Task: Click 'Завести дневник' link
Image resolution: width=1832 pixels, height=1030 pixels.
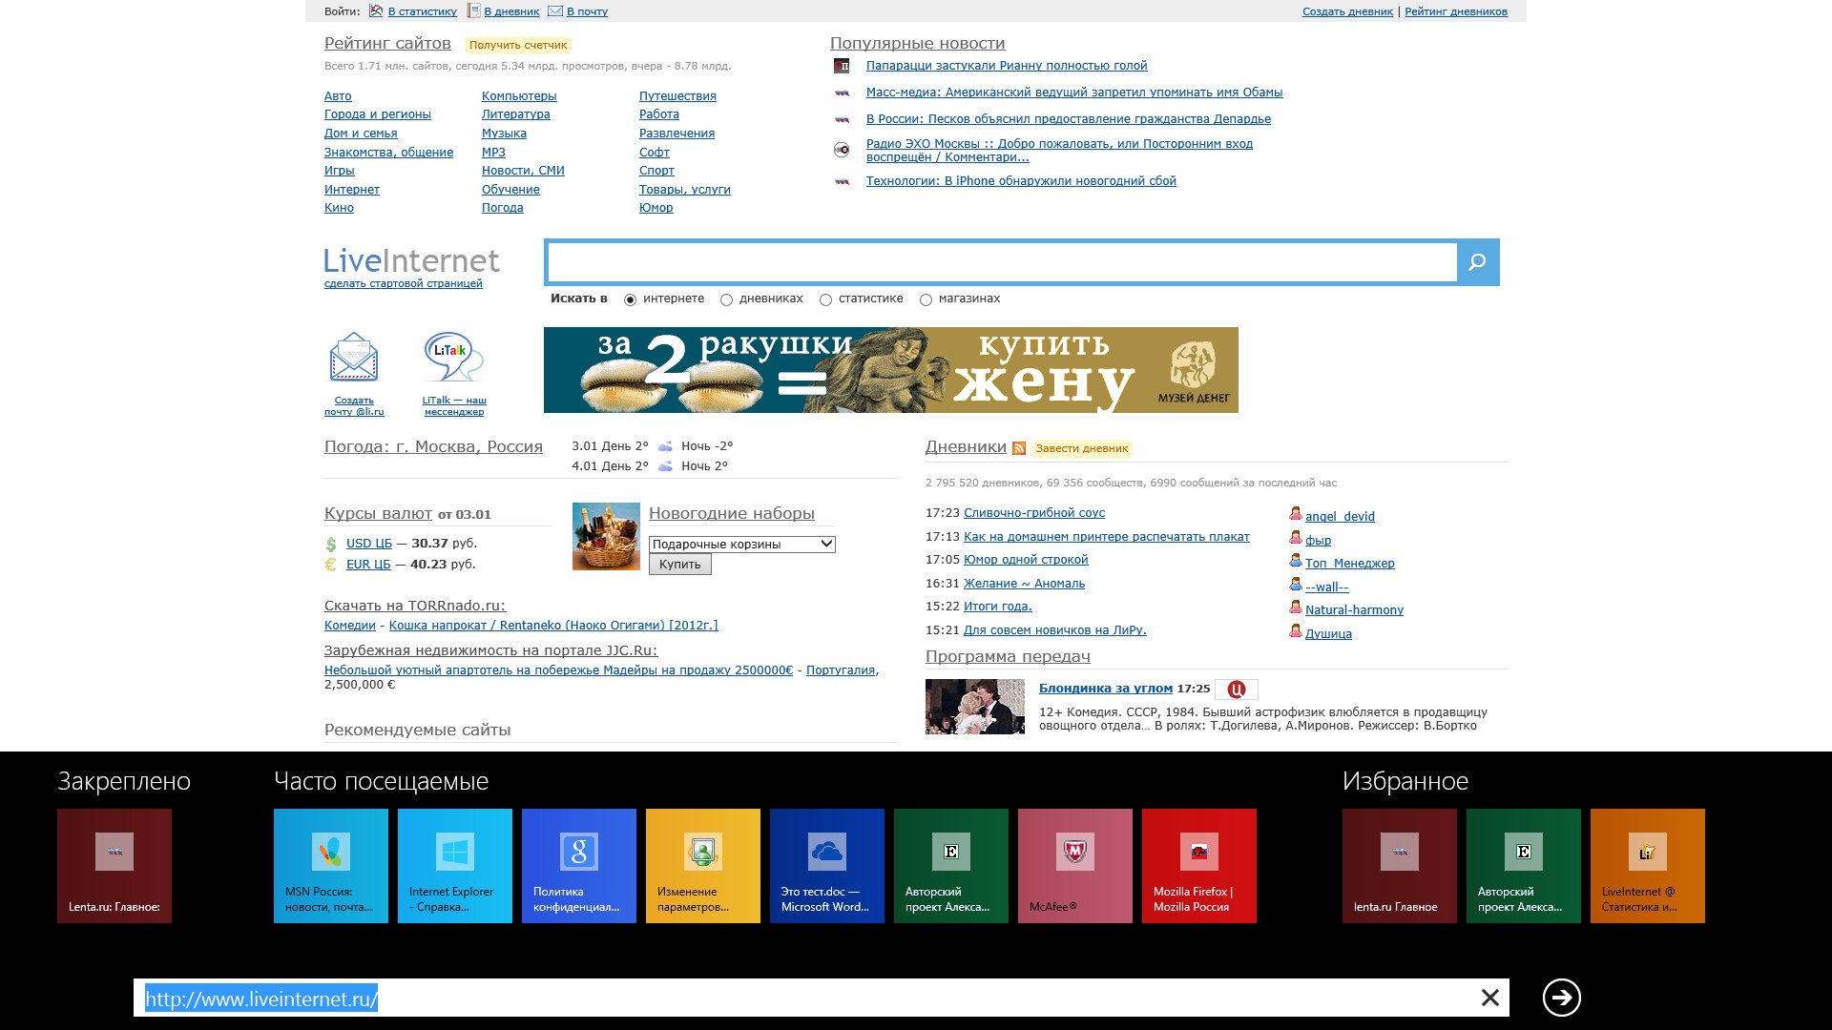Action: pyautogui.click(x=1081, y=448)
